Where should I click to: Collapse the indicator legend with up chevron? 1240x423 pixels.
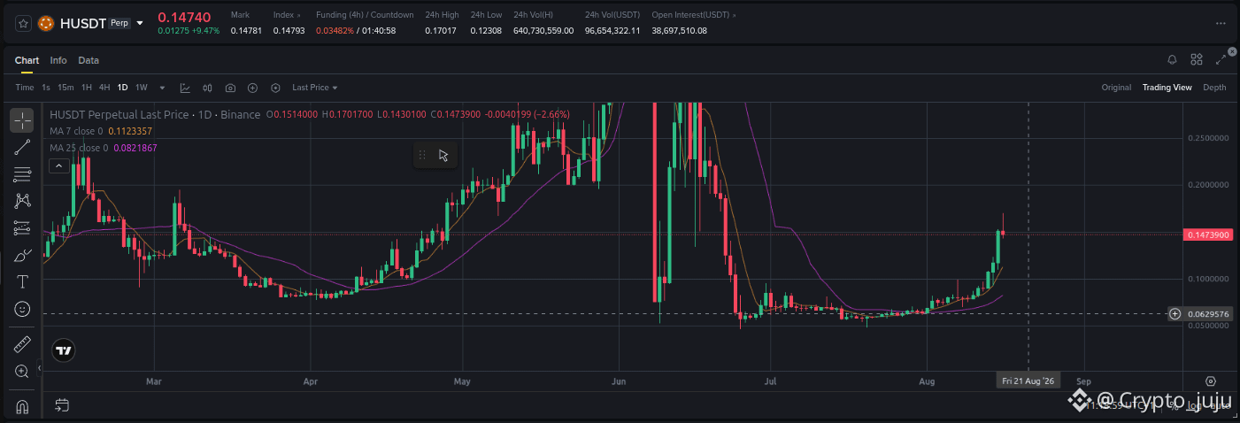[58, 165]
